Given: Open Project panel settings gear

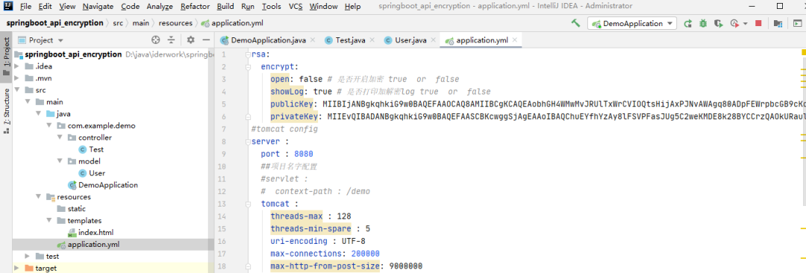Looking at the screenshot, I should point(191,40).
